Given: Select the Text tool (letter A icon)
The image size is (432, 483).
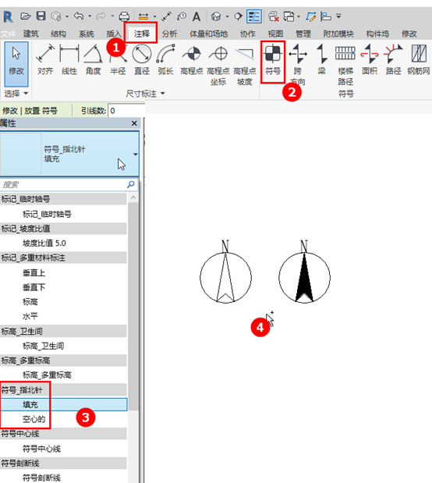Looking at the screenshot, I should pos(197,16).
